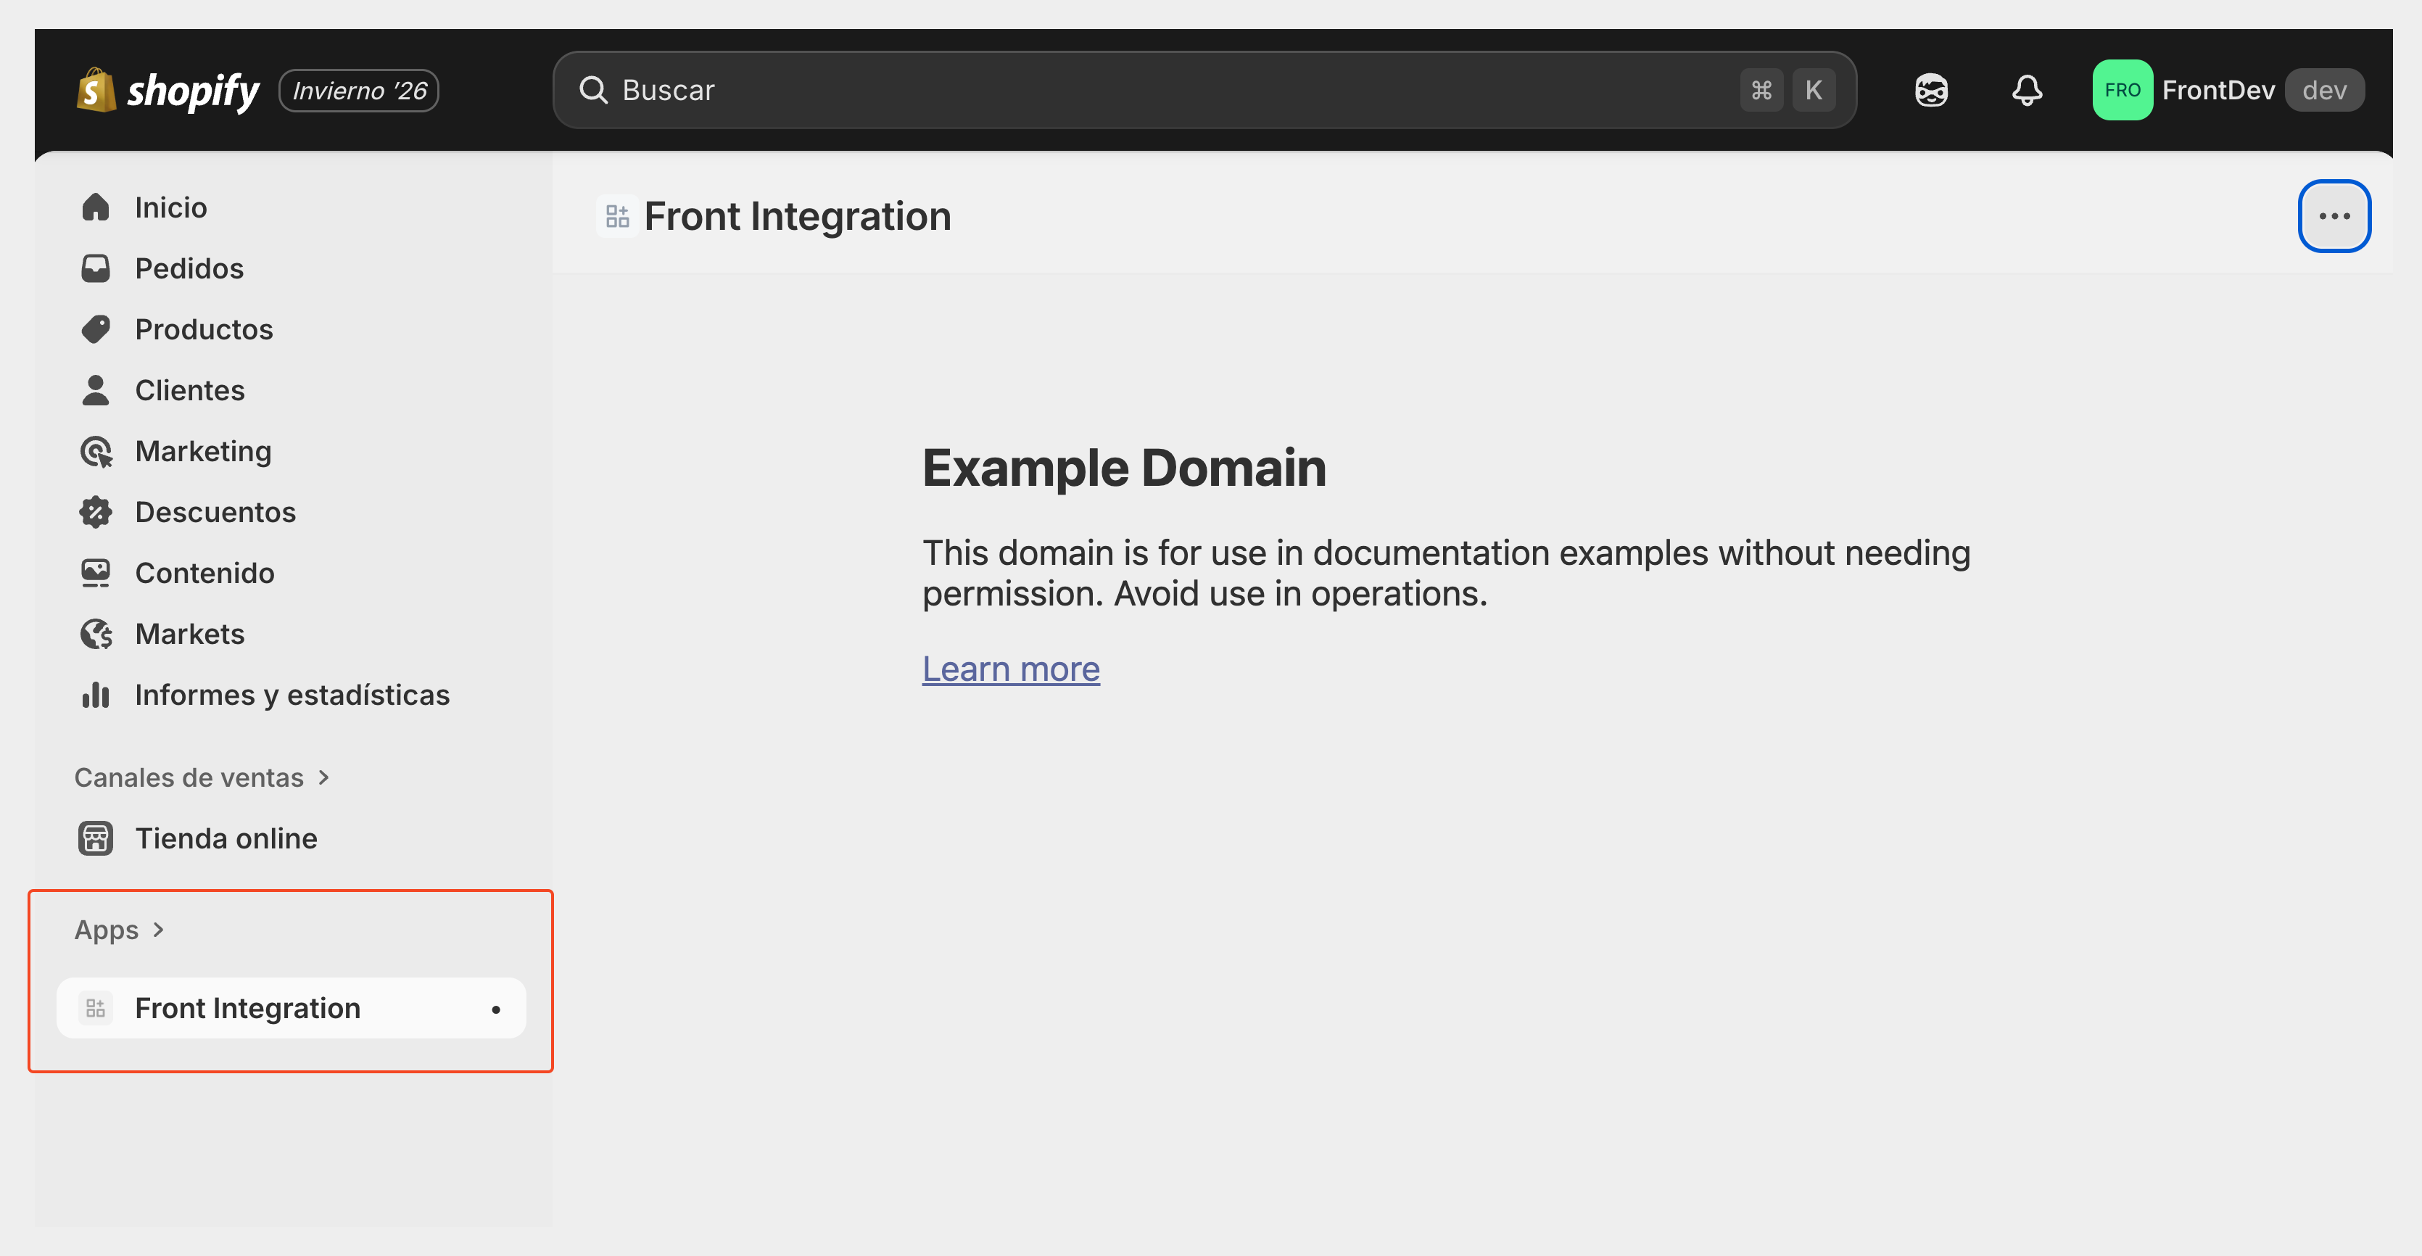Click the Shopify logo icon
The width and height of the screenshot is (2422, 1256).
pyautogui.click(x=96, y=90)
